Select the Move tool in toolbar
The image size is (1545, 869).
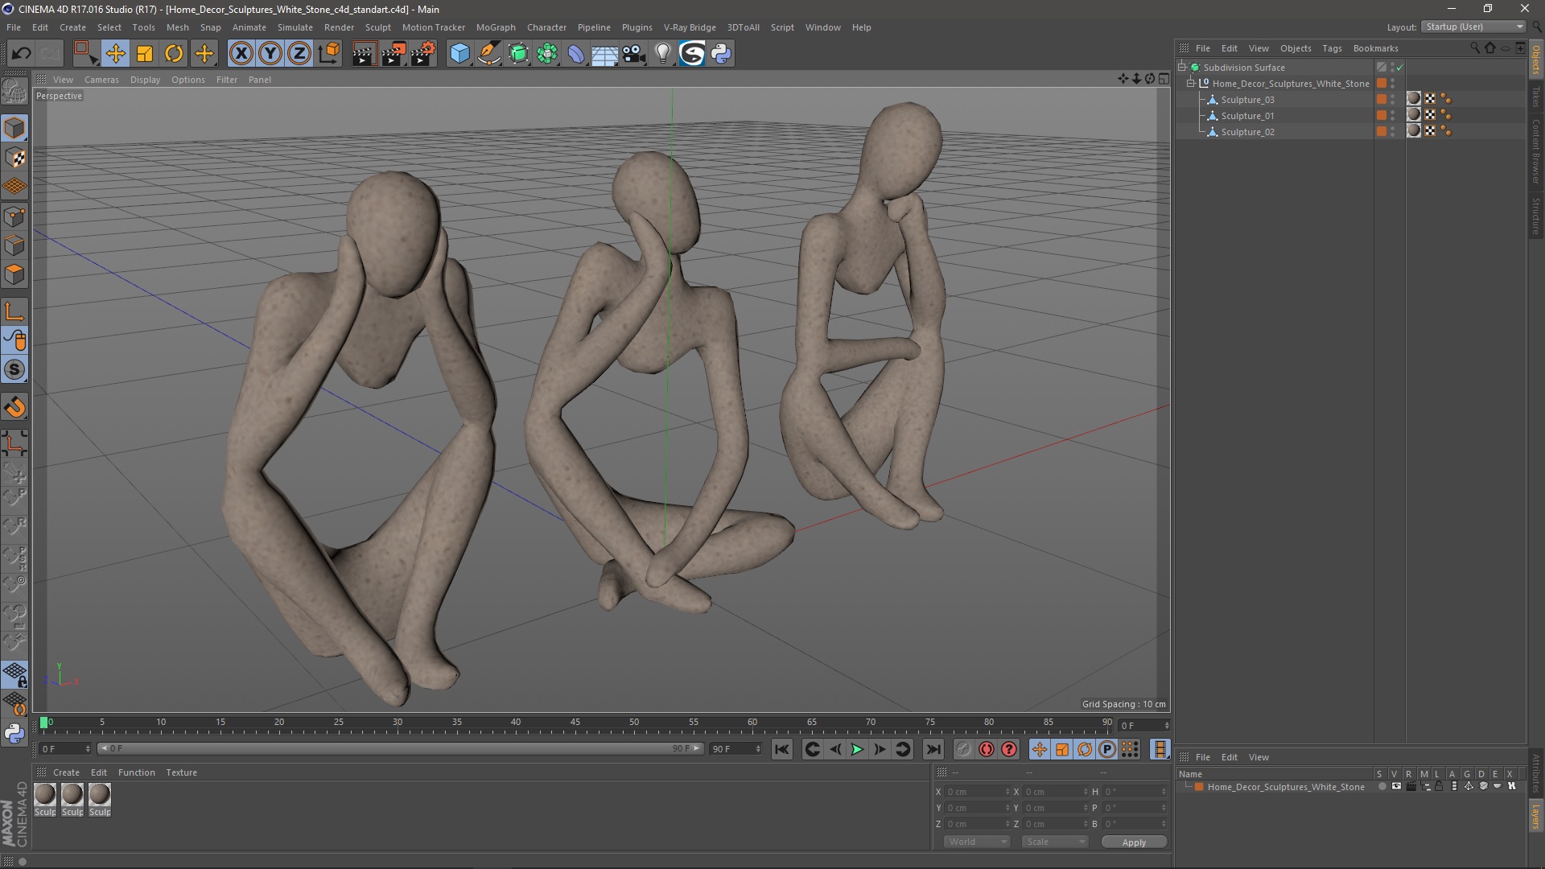pos(115,54)
